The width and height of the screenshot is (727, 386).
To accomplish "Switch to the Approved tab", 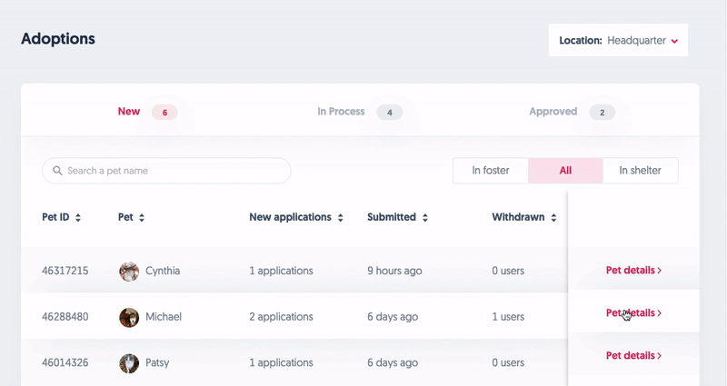I will click(553, 112).
